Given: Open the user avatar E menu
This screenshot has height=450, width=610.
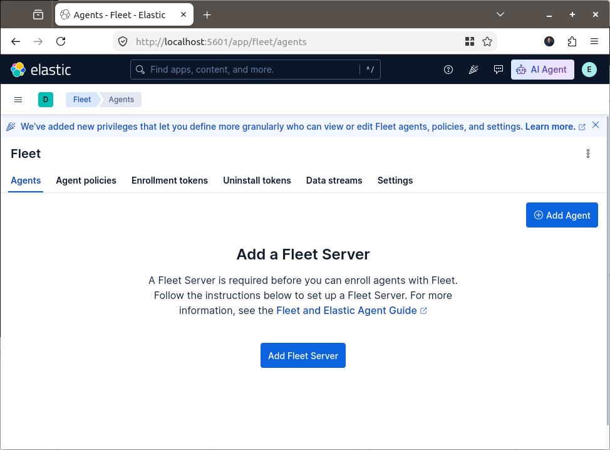Looking at the screenshot, I should [x=589, y=70].
